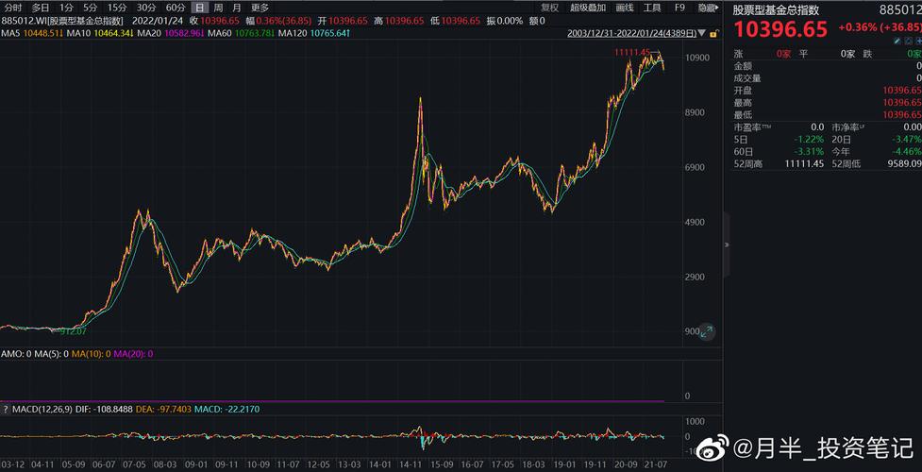Open 超级叠加 overlay option
The width and height of the screenshot is (922, 472).
(x=588, y=8)
